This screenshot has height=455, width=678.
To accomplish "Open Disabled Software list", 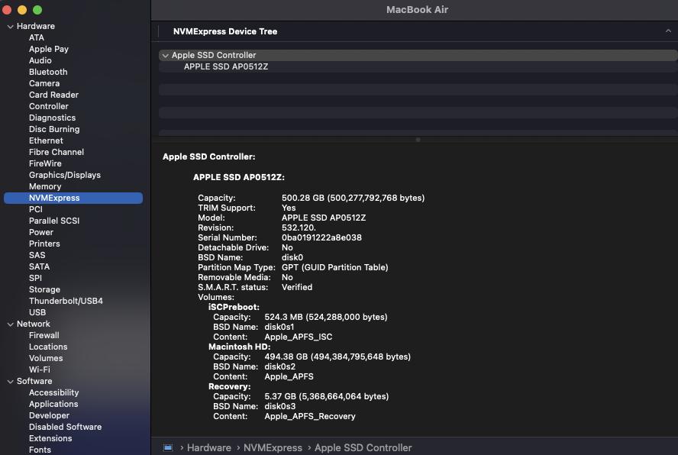I will [66, 428].
